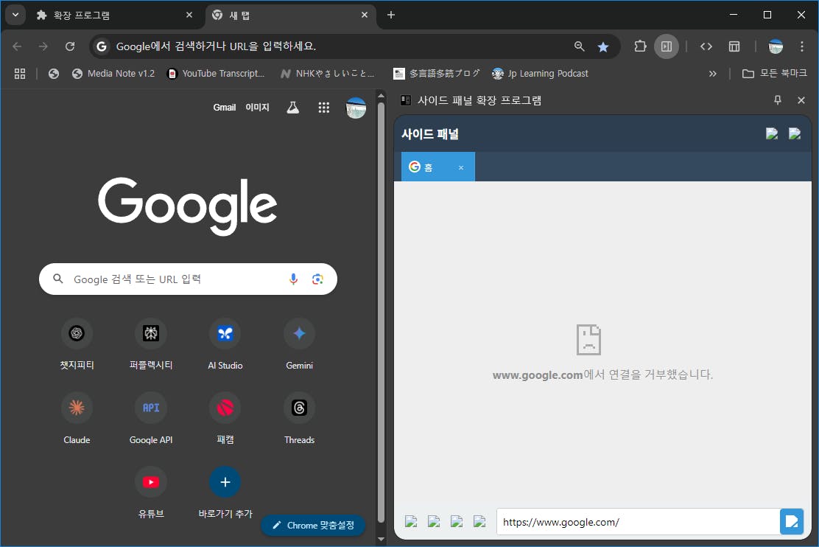Expand hidden bookmarks with double chevron
Screen dimensions: 819x547
pyautogui.click(x=712, y=74)
